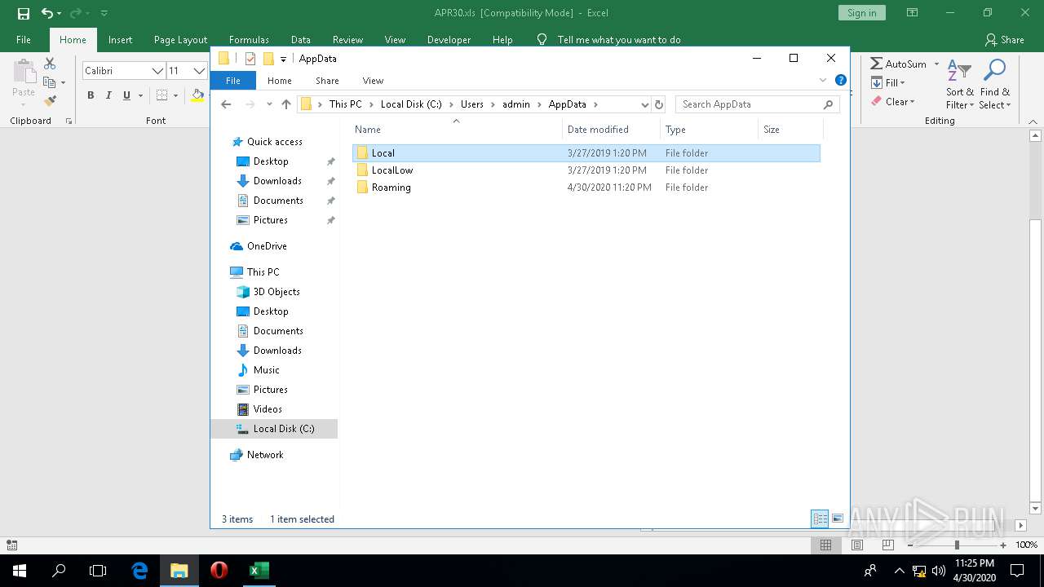Click the Cut scissors icon in Excel
Screen dimensions: 1044x587
click(x=50, y=64)
